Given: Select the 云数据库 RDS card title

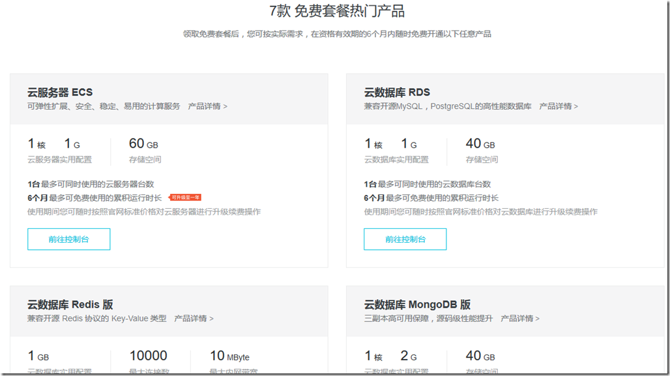Looking at the screenshot, I should pos(397,92).
